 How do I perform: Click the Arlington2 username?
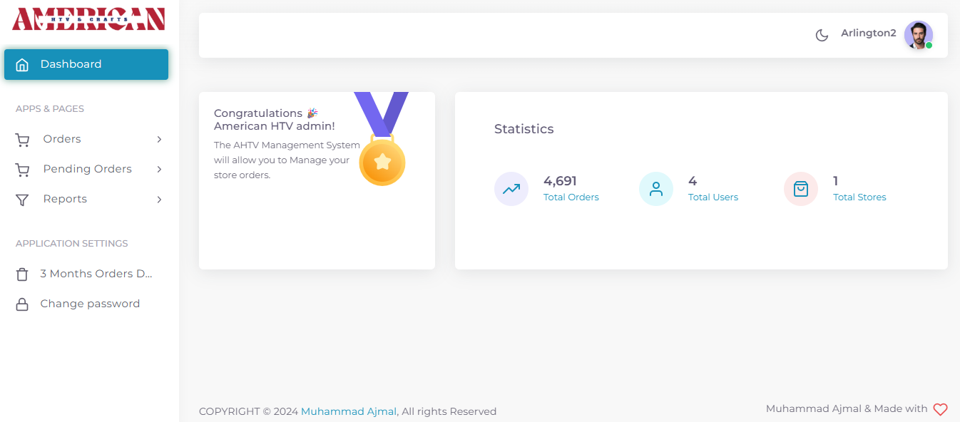(868, 34)
